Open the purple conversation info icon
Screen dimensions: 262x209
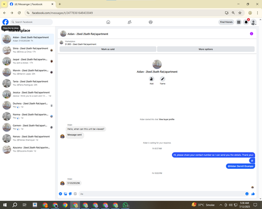pos(252,33)
